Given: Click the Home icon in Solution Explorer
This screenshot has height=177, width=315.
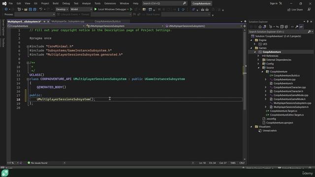Looking at the screenshot, I should click(x=260, y=27).
